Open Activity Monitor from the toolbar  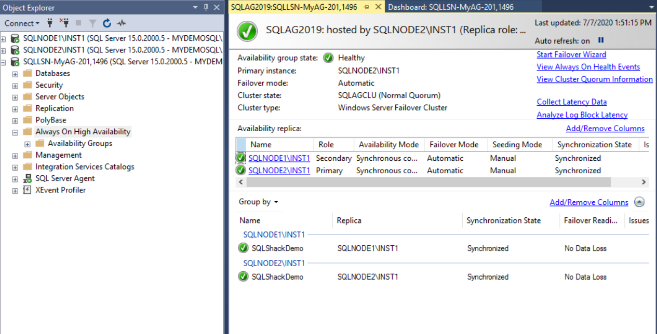click(122, 23)
